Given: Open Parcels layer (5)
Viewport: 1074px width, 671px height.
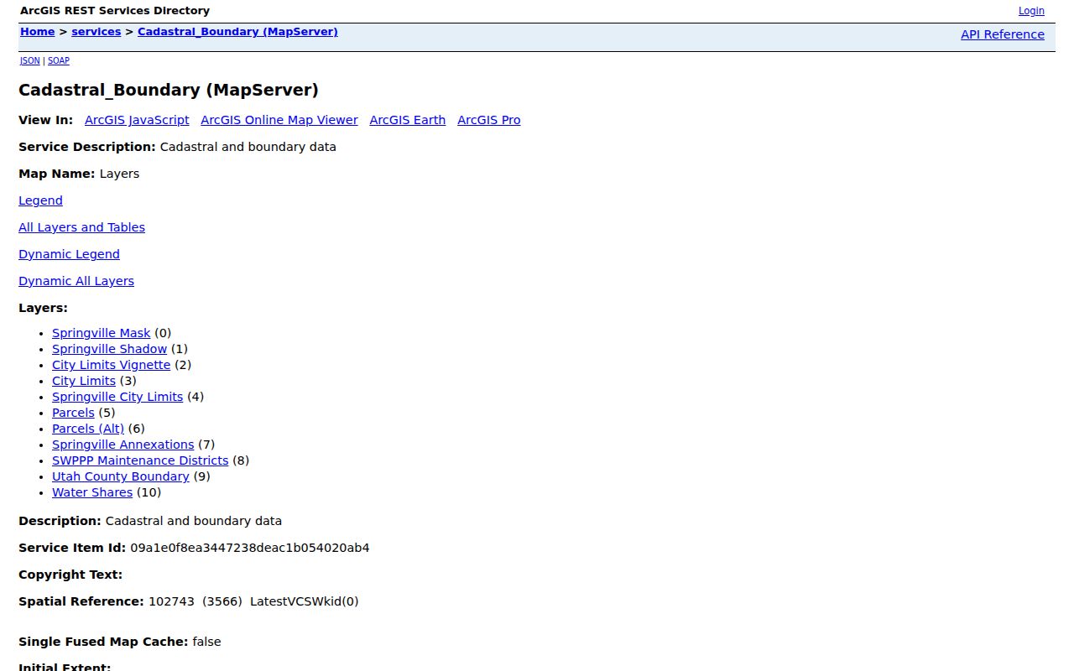Looking at the screenshot, I should click(x=73, y=413).
